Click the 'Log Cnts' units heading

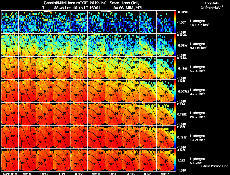[x=212, y=3]
